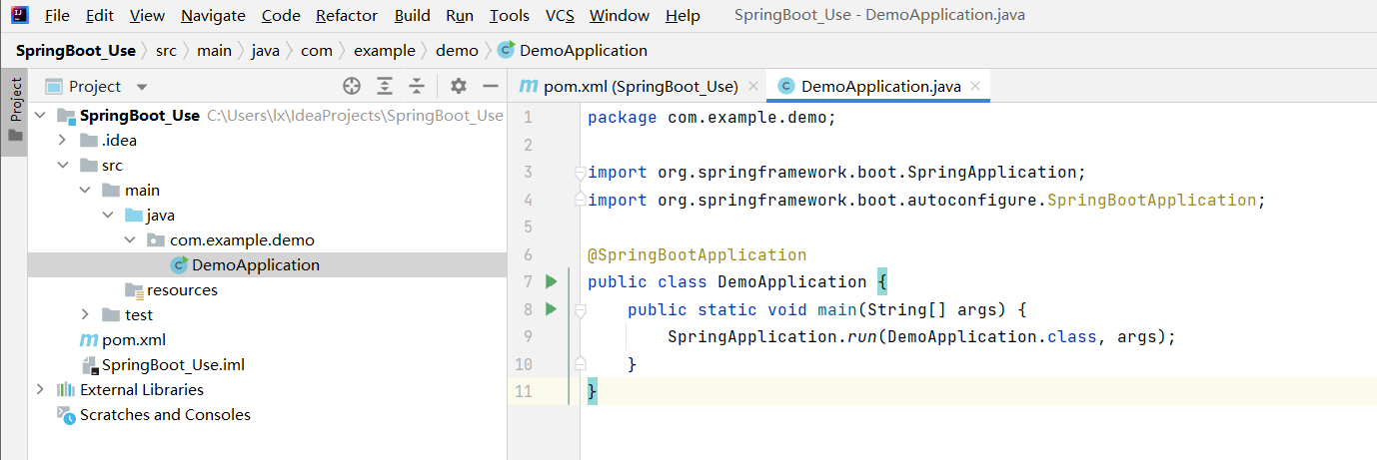1377x460 pixels.
Task: Open the Window menu
Action: [619, 16]
